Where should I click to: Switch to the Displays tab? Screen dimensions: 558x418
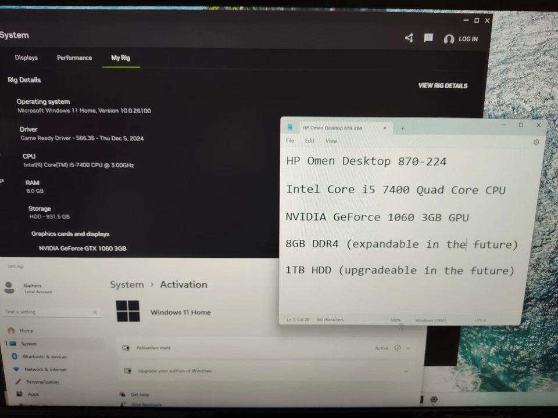tap(26, 57)
